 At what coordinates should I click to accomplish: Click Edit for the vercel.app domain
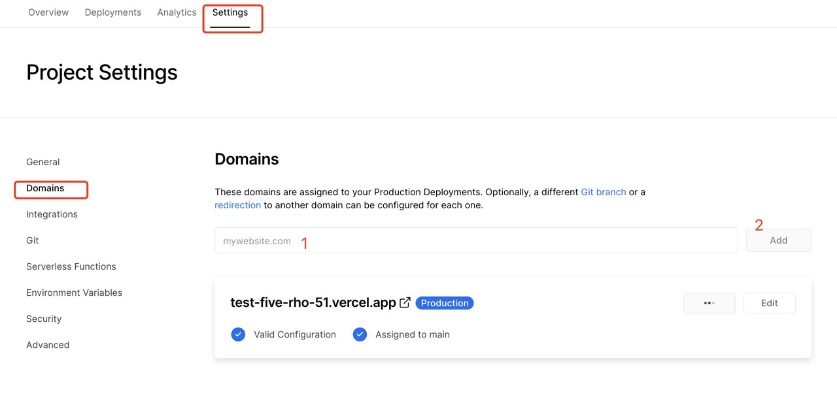(770, 303)
